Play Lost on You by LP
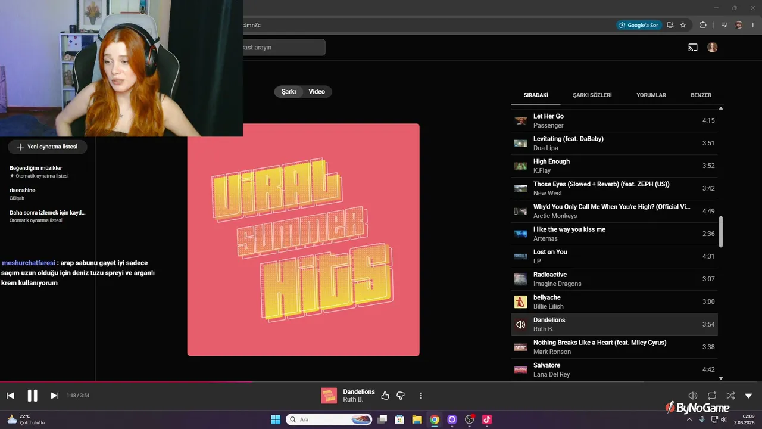Screen dimensions: 762x429 point(614,256)
